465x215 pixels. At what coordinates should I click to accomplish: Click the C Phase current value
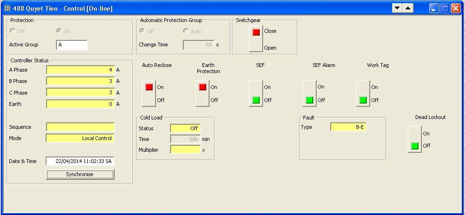(x=80, y=93)
